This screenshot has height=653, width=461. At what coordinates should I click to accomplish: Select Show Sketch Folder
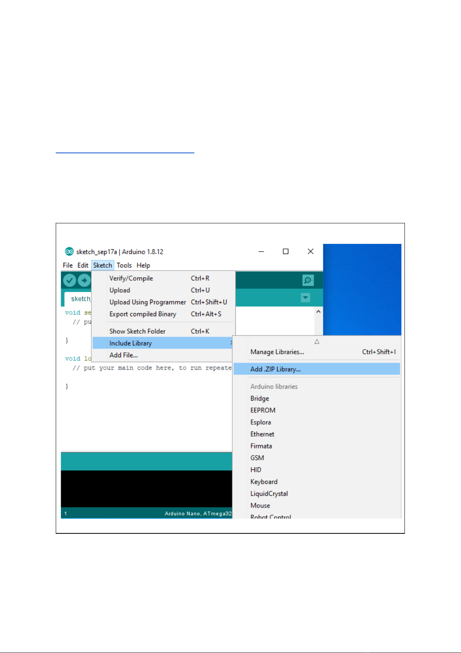(x=163, y=331)
